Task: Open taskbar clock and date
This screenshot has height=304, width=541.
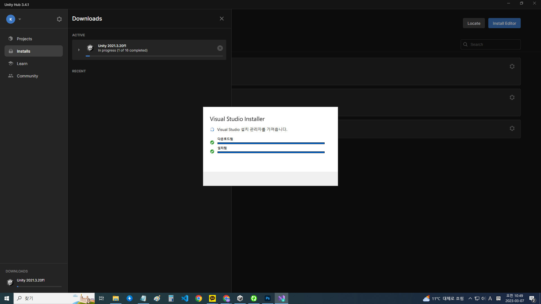Action: [x=515, y=298]
